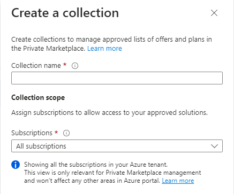Close the Create a collection panel
Viewport: 234px width, 194px height.
point(214,13)
